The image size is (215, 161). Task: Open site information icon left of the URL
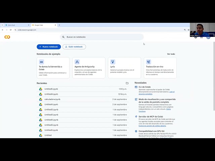[x=15, y=30]
